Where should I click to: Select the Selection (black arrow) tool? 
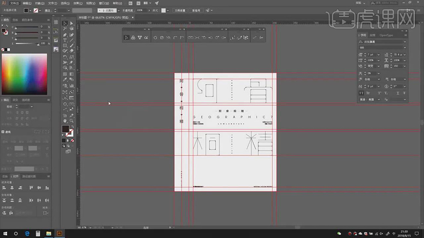click(x=65, y=24)
